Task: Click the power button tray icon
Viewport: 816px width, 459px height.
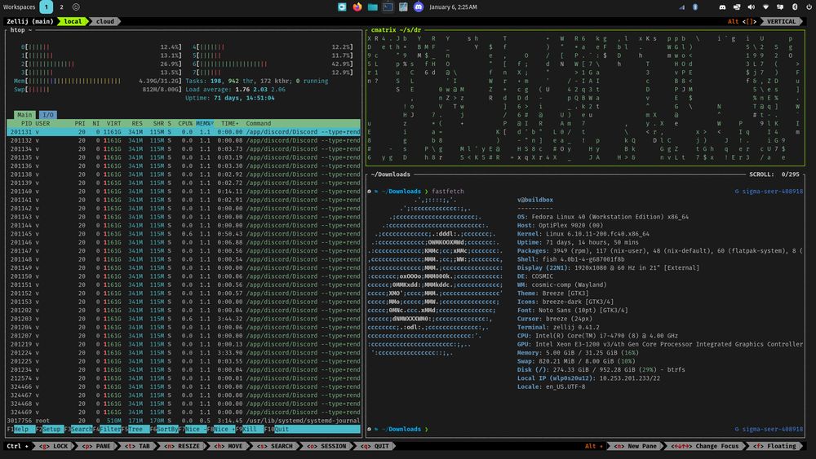Action: point(809,7)
